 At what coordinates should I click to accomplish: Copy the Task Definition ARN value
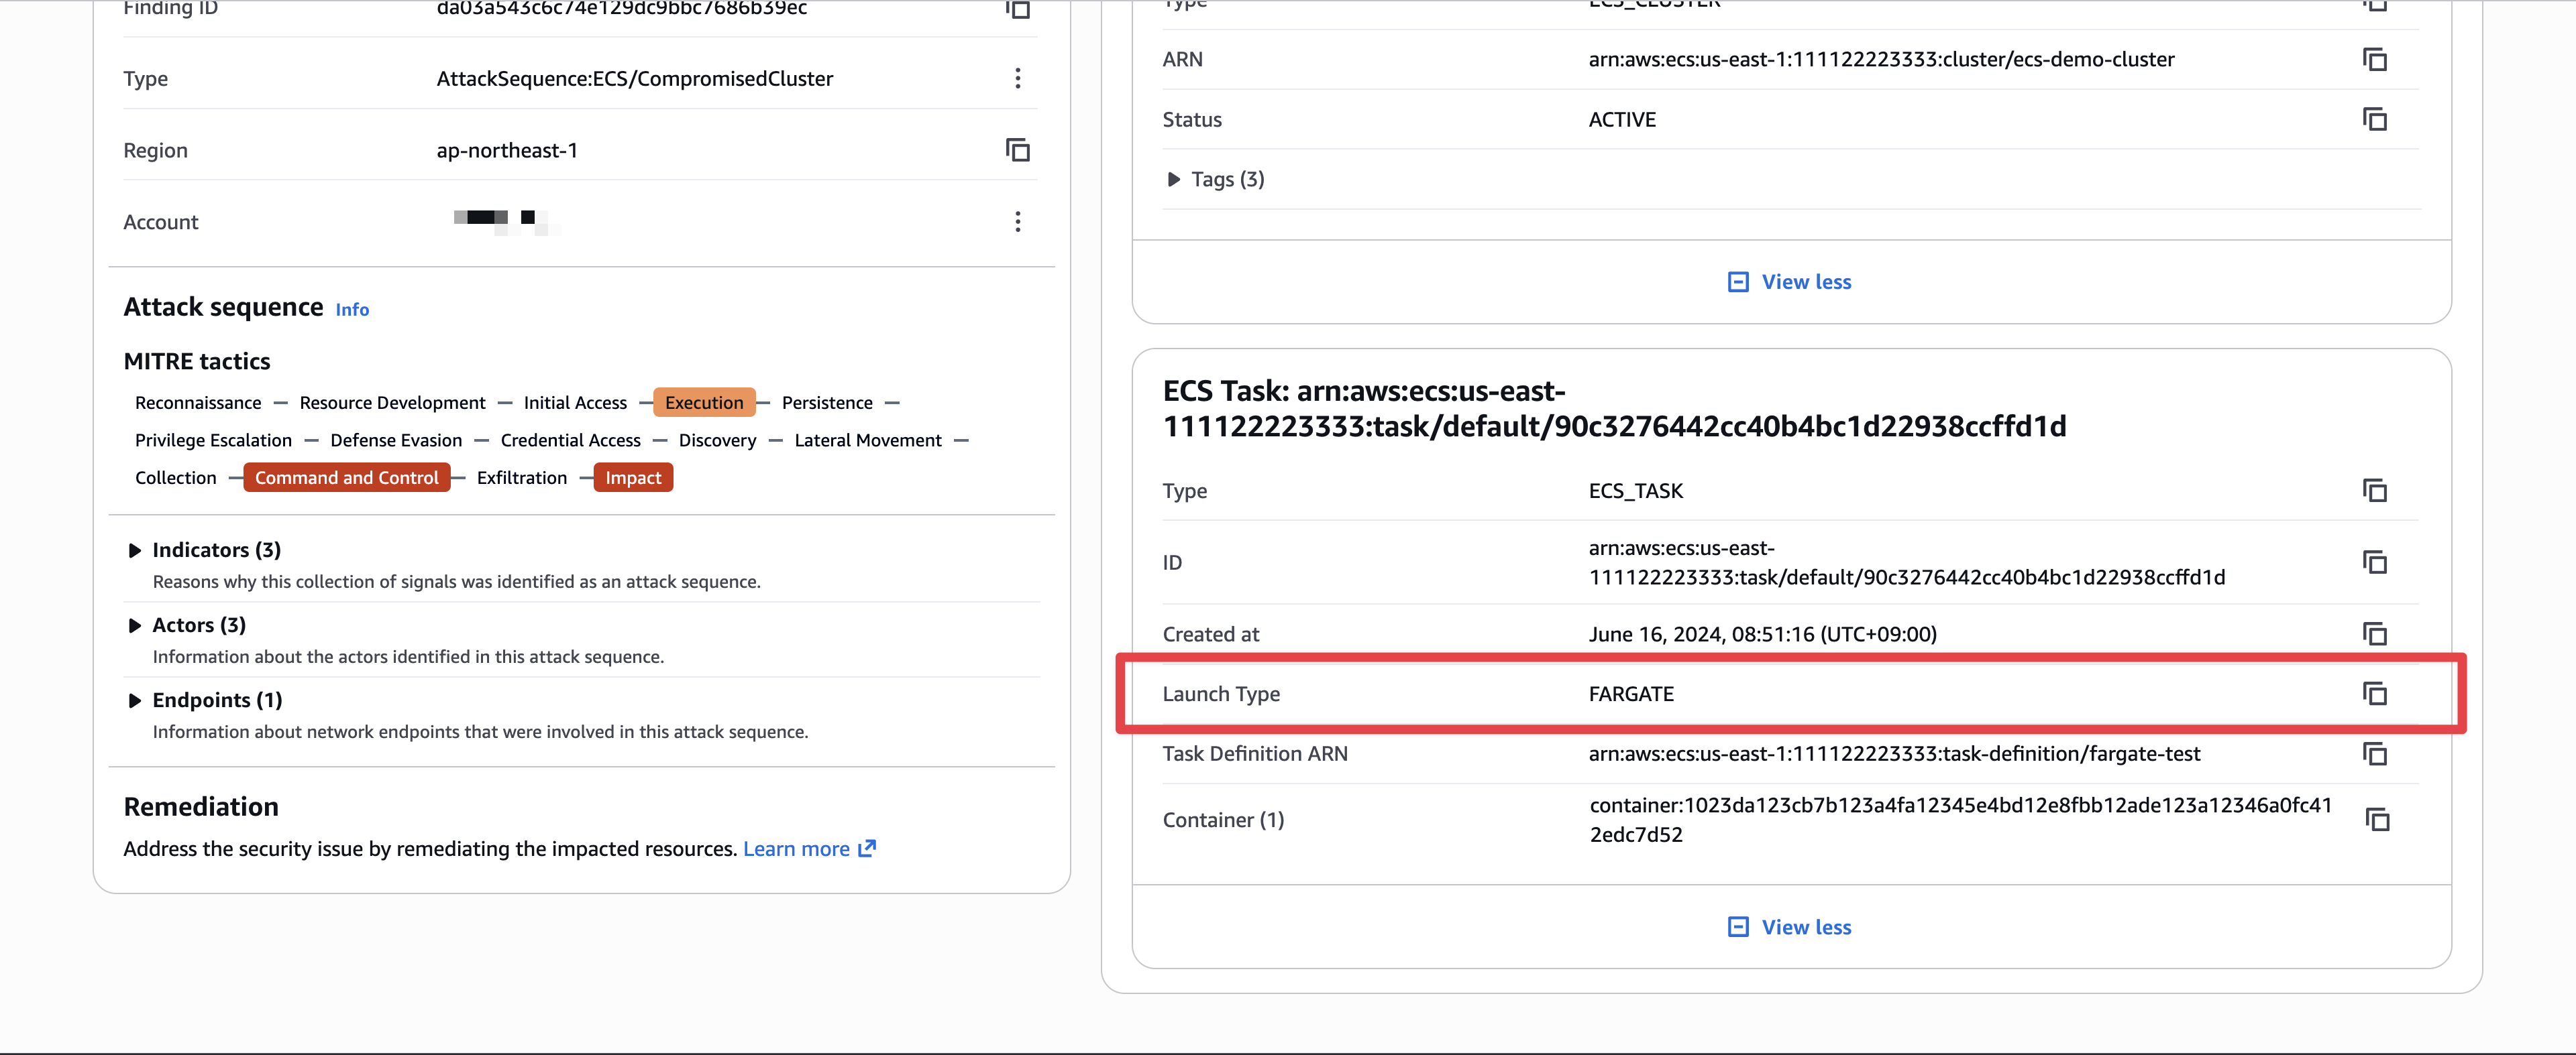(2374, 753)
